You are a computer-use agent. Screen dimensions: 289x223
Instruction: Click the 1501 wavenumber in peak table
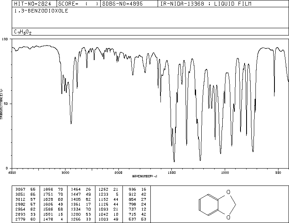(x=48, y=215)
